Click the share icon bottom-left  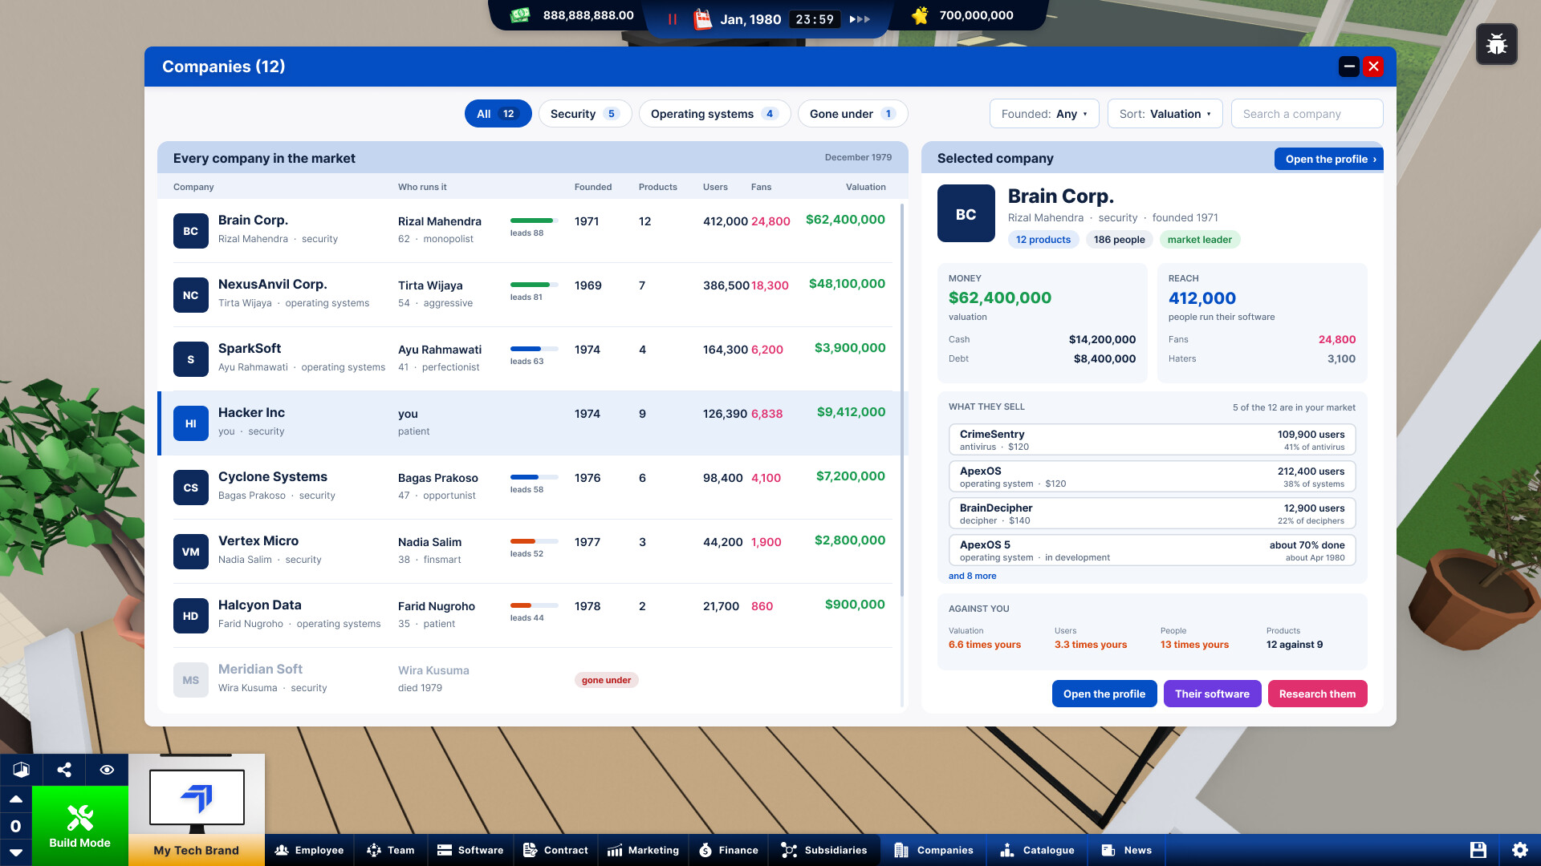tap(64, 770)
